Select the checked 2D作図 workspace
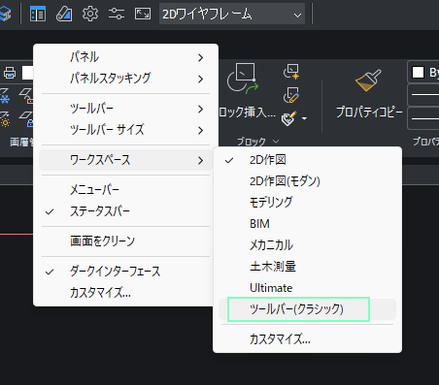Image resolution: width=439 pixels, height=385 pixels. pos(307,160)
